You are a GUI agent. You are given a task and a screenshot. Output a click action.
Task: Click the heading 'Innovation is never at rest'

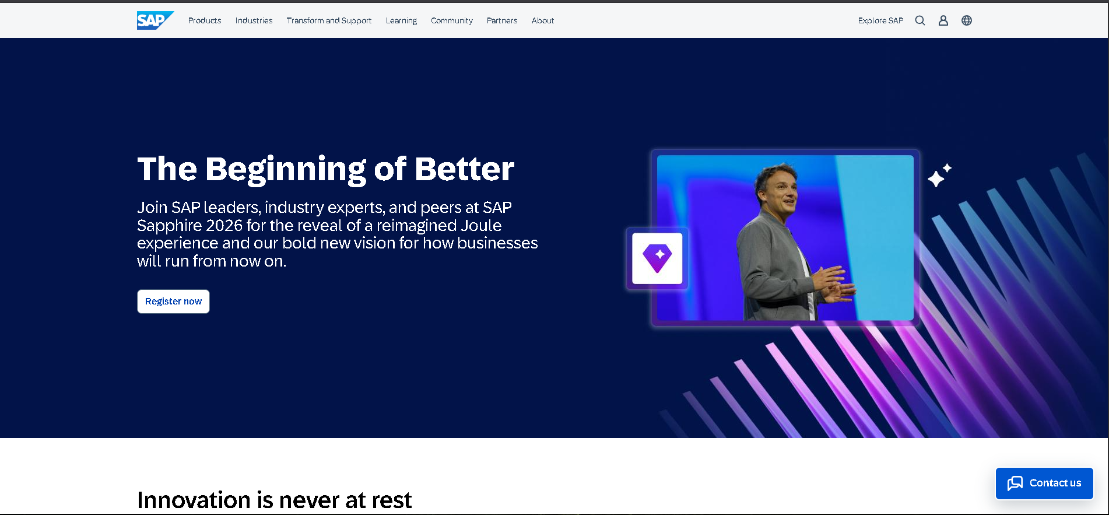pos(274,500)
